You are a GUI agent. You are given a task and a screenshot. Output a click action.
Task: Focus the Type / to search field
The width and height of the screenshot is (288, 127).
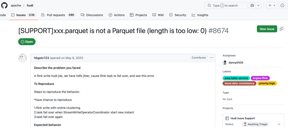pos(226,6)
